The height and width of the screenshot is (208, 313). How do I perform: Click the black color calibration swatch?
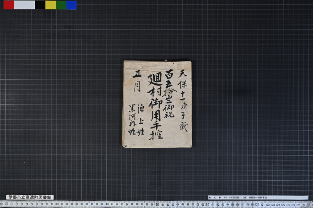point(40,5)
